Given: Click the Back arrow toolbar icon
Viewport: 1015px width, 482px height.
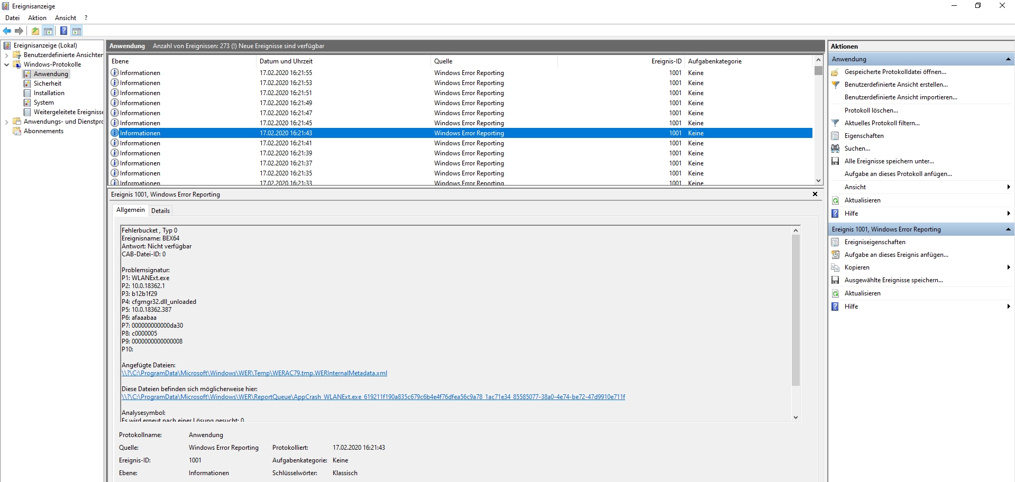Looking at the screenshot, I should click(x=7, y=31).
